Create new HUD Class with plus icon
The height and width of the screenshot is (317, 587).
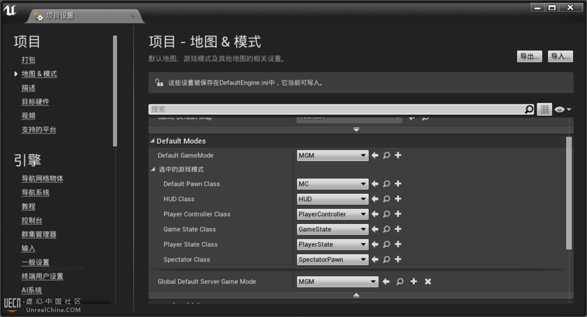coord(398,199)
